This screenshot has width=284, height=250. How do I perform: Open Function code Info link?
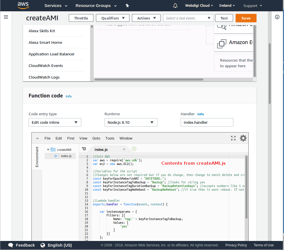(69, 96)
